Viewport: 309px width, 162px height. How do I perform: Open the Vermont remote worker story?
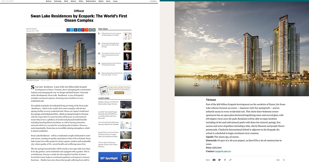coord(111,45)
